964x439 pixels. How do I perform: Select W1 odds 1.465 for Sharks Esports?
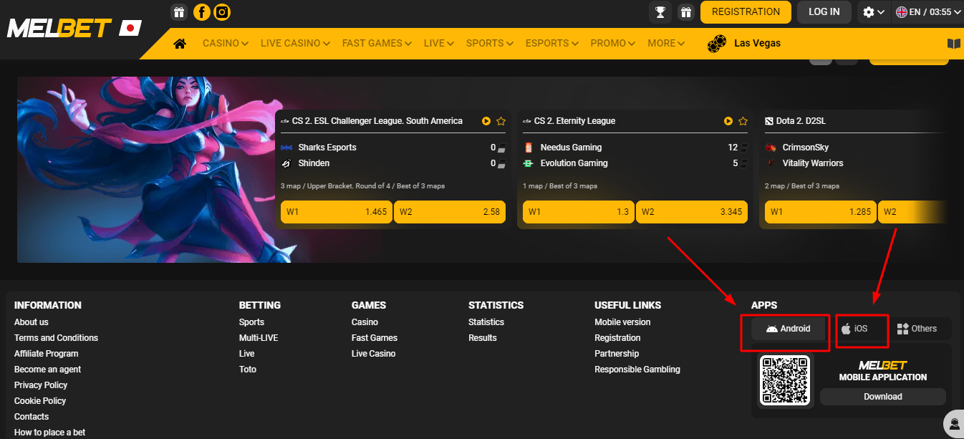click(336, 212)
